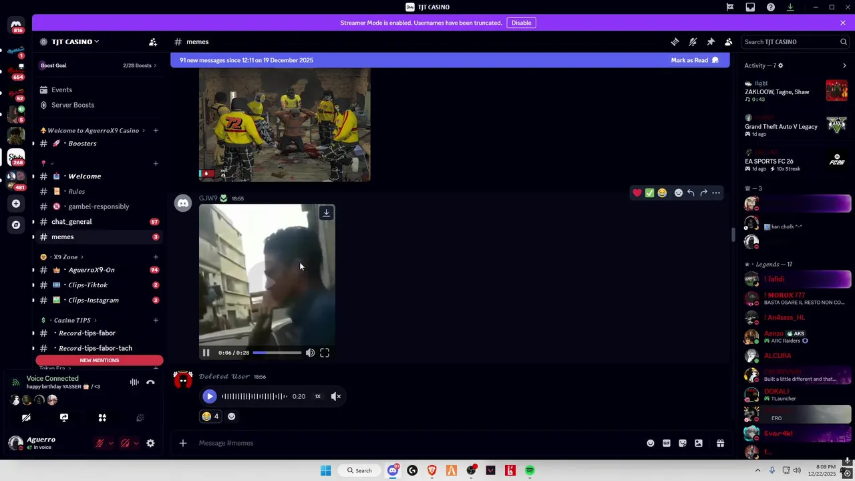855x481 pixels.
Task: Open headphone output options arrow
Action: [x=136, y=443]
